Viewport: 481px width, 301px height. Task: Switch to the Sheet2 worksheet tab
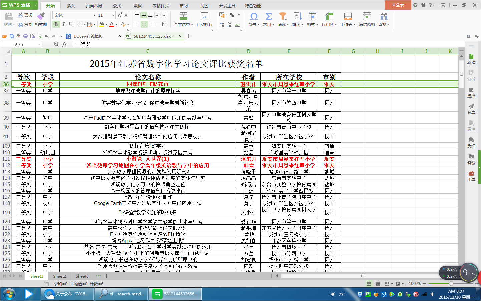59,276
